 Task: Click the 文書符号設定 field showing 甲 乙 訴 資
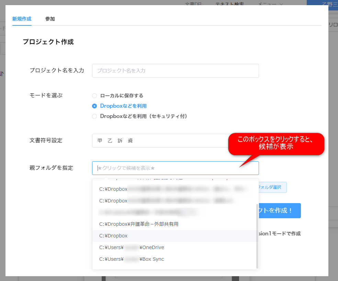(x=160, y=141)
